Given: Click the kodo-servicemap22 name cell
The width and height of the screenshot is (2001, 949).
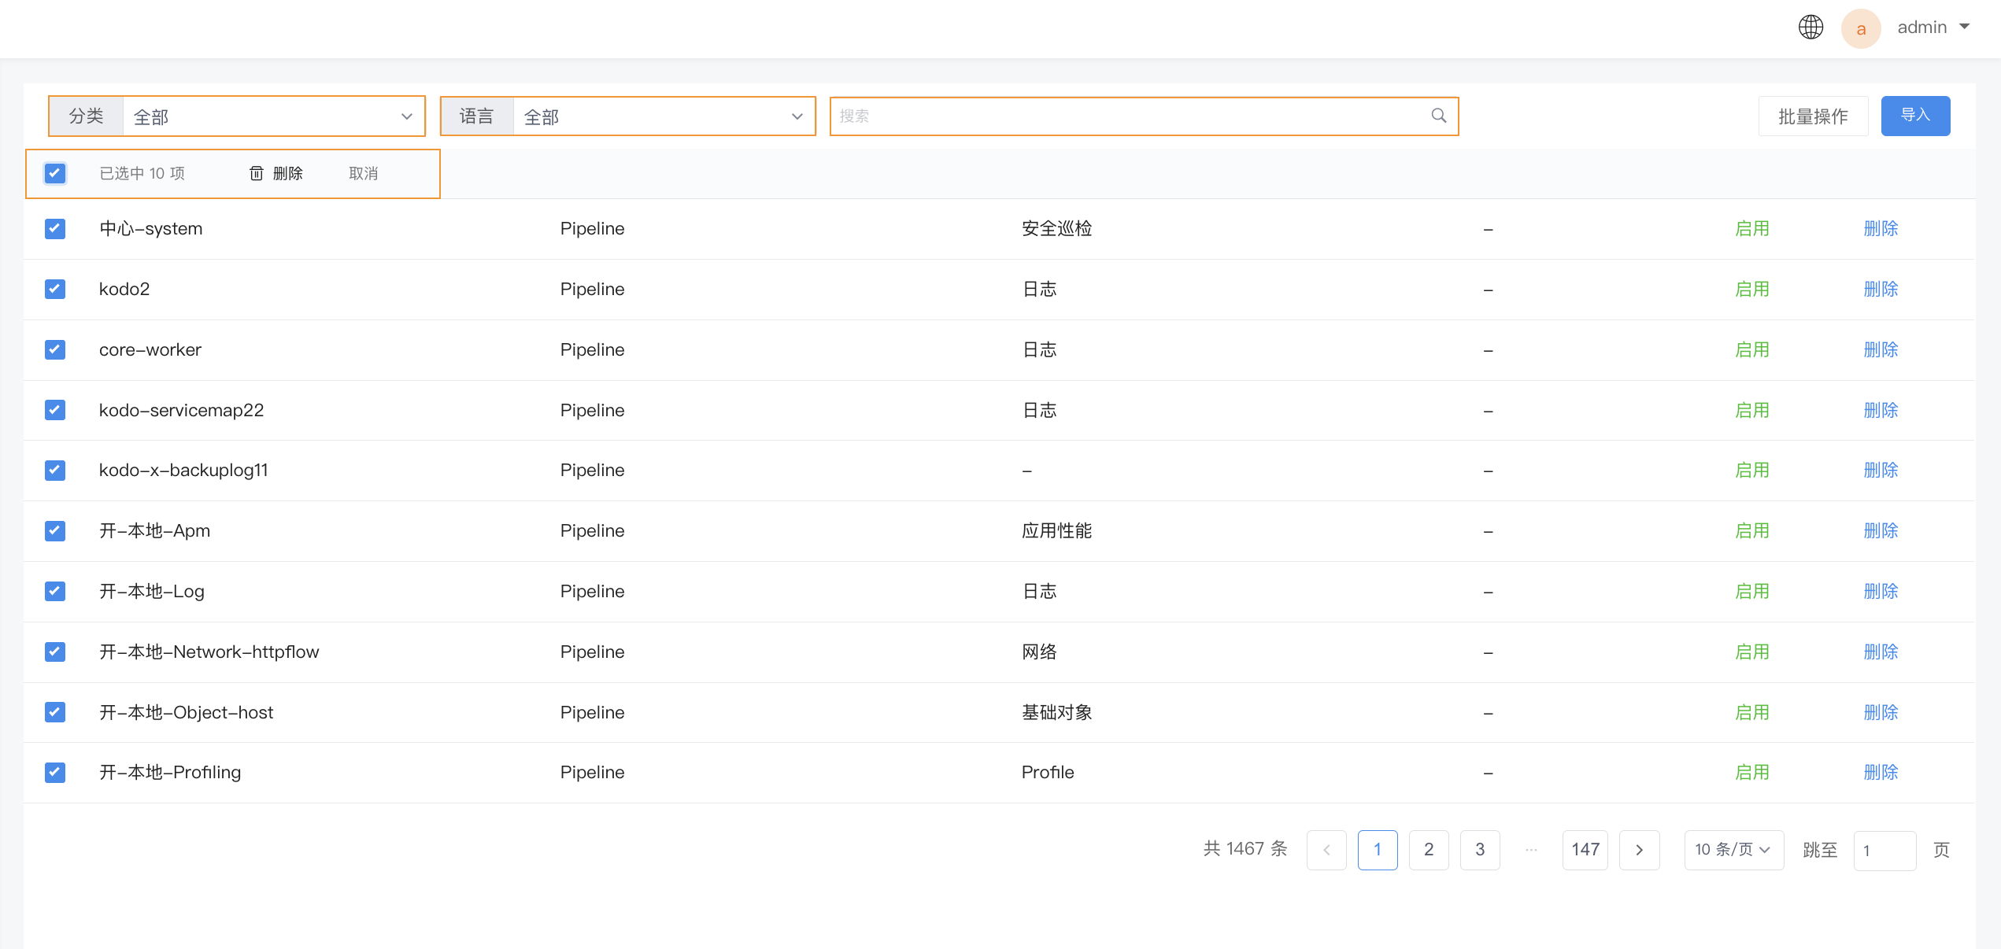Looking at the screenshot, I should [x=181, y=410].
